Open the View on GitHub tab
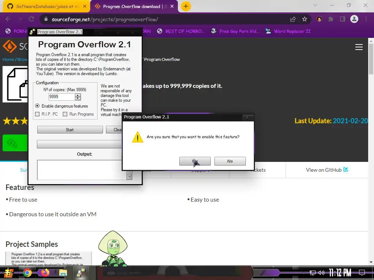 point(327,170)
